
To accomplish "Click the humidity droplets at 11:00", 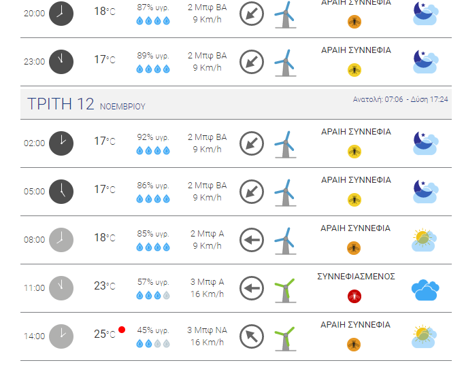I will coord(153,295).
